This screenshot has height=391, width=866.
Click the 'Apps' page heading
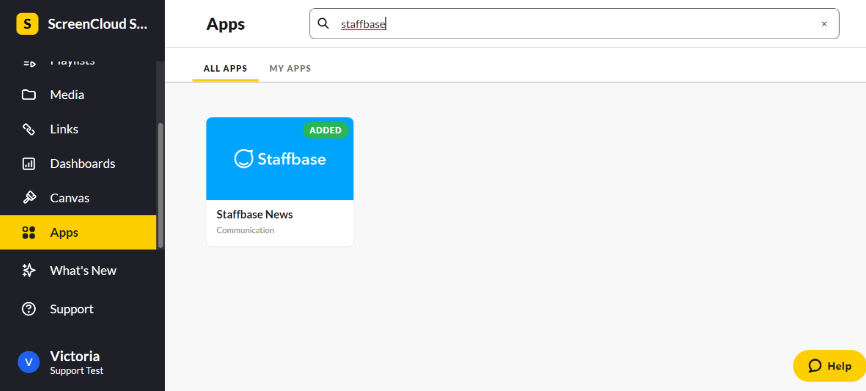coord(226,24)
